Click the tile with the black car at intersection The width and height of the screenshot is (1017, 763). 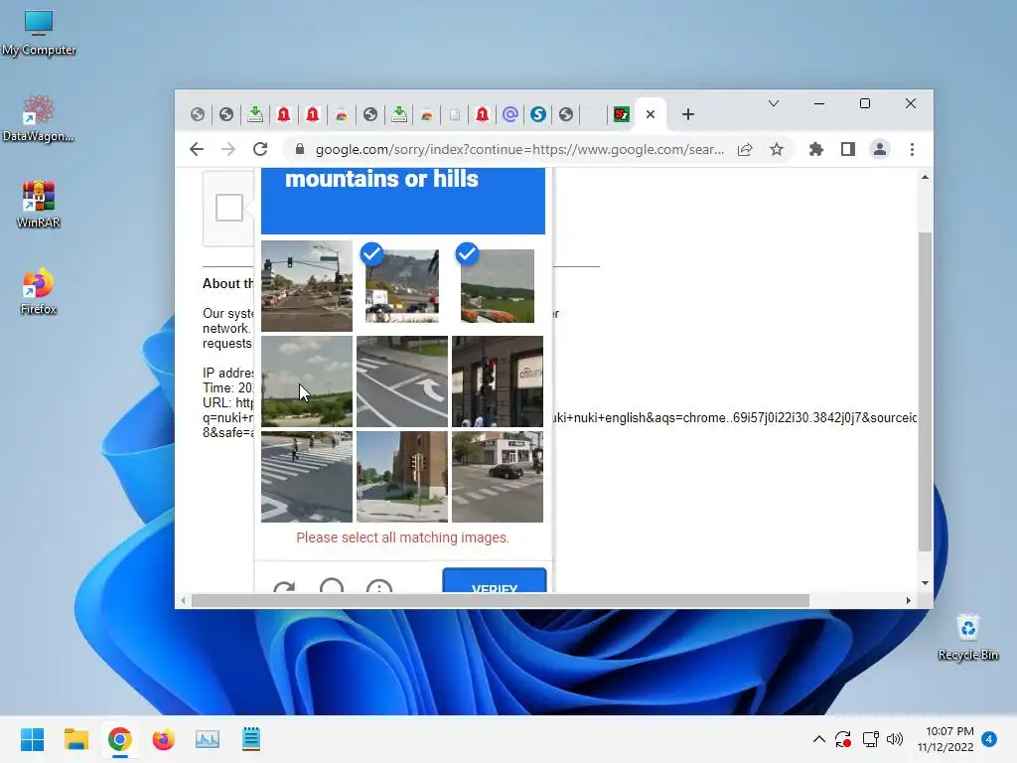click(498, 477)
